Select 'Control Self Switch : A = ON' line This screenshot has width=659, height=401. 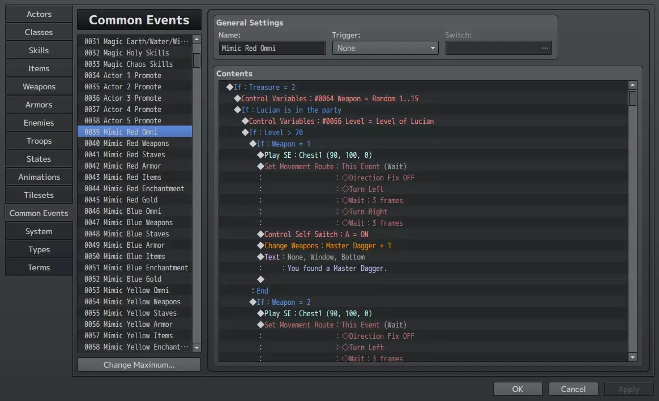[x=423, y=234]
